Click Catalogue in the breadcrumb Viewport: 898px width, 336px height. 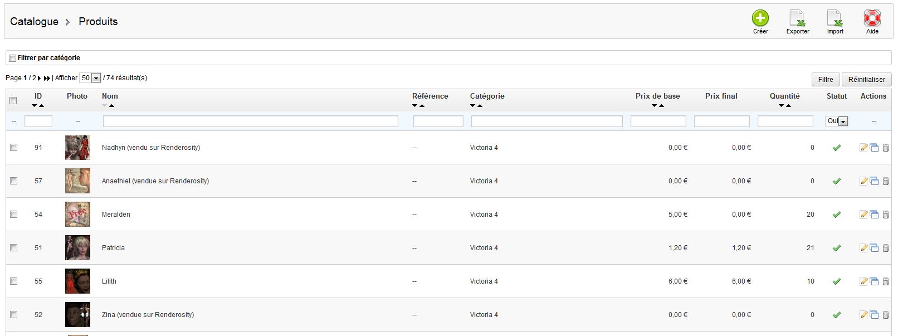(x=34, y=22)
